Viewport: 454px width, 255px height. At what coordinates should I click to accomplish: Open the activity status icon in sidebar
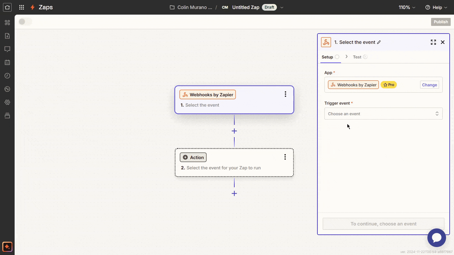coord(7,89)
